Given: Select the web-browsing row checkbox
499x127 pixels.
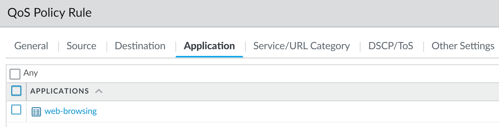Looking at the screenshot, I should (16, 110).
